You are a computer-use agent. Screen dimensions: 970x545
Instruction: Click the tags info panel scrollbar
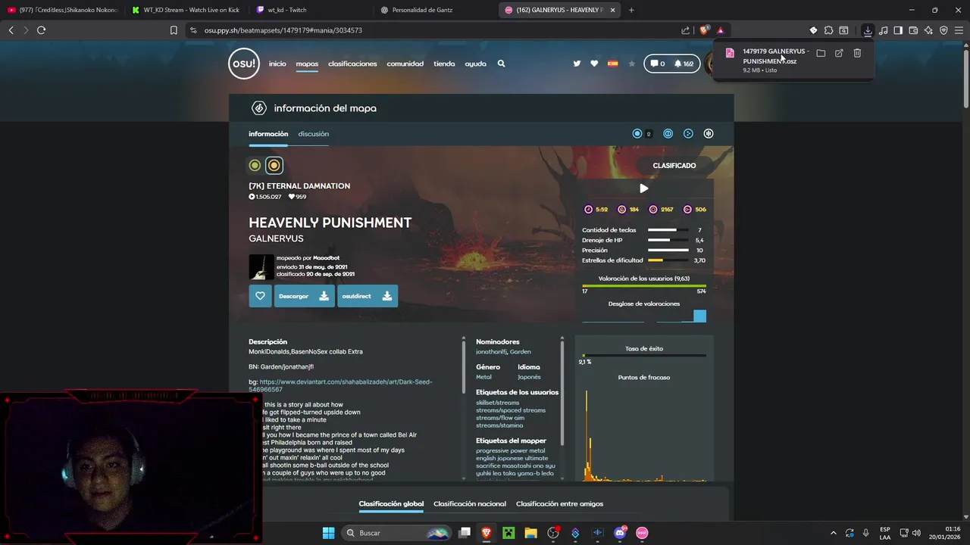click(x=562, y=392)
